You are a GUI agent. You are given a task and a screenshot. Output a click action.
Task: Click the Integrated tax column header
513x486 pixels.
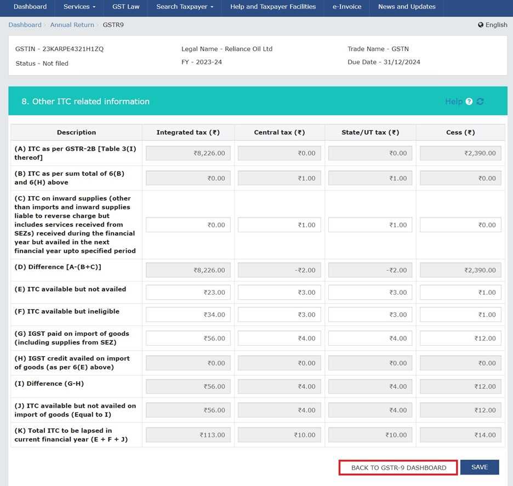point(188,133)
